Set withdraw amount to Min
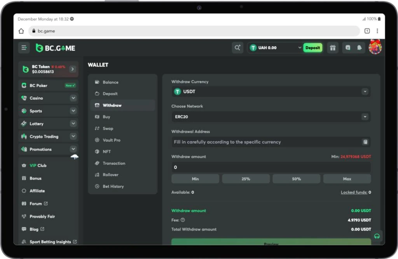Screen dimensions: 398x259 click(195, 179)
